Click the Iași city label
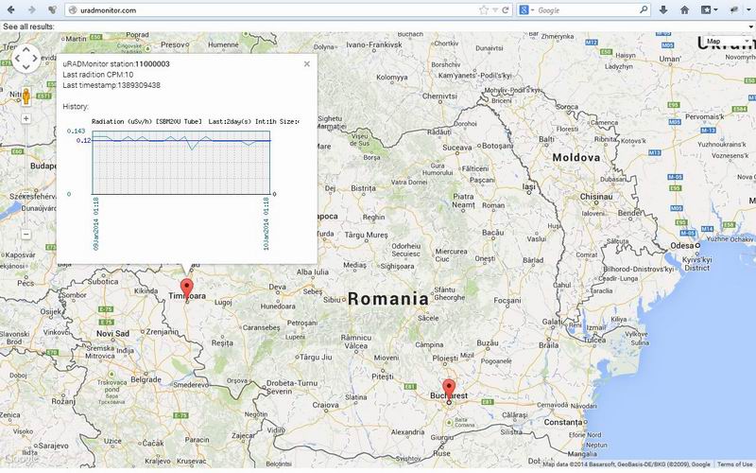 pos(529,186)
